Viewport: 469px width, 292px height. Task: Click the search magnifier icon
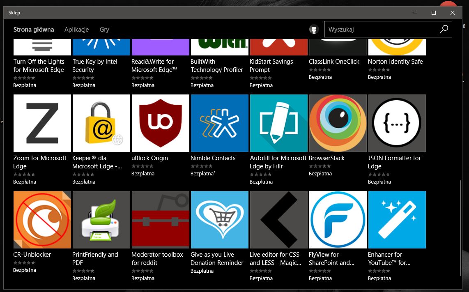click(x=444, y=29)
